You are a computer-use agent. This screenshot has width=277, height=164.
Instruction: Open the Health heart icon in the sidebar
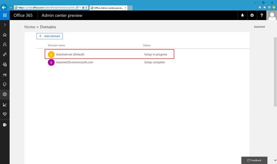(x=5, y=114)
